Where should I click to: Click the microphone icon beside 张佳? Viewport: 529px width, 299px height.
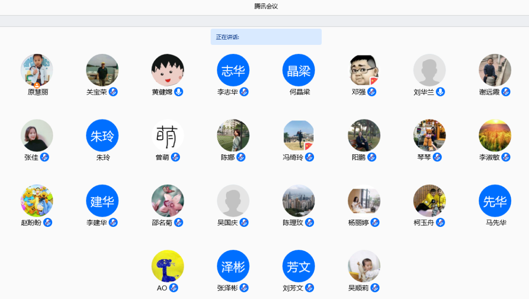click(45, 157)
